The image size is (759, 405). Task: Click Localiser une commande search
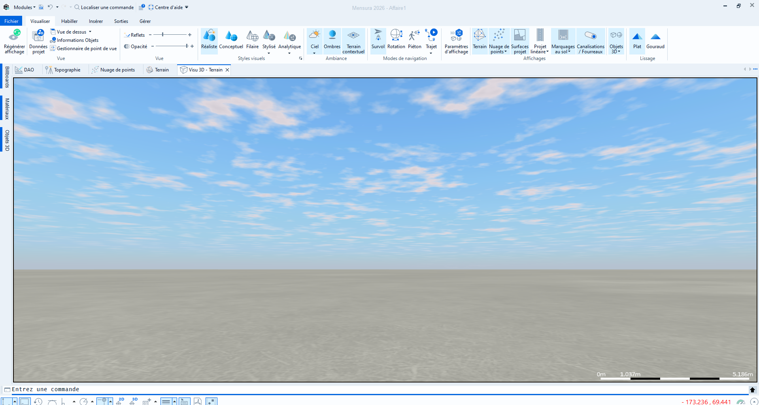pyautogui.click(x=104, y=7)
